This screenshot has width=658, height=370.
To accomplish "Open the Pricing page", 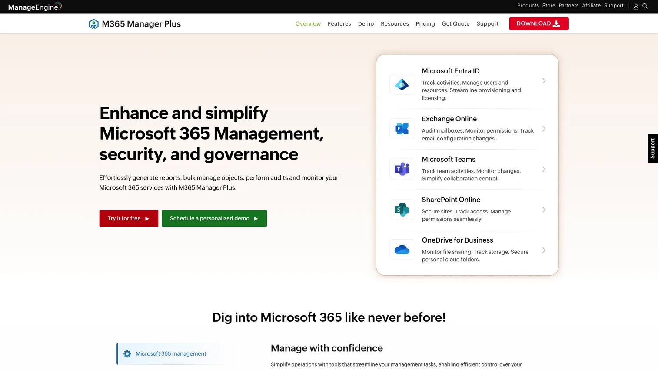I will pyautogui.click(x=425, y=24).
